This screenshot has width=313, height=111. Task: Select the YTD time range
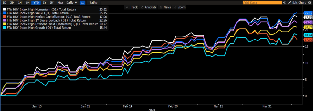[x=36, y=2]
